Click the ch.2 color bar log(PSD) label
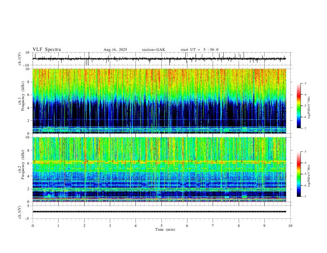The height and width of the screenshot is (253, 327). (309, 176)
